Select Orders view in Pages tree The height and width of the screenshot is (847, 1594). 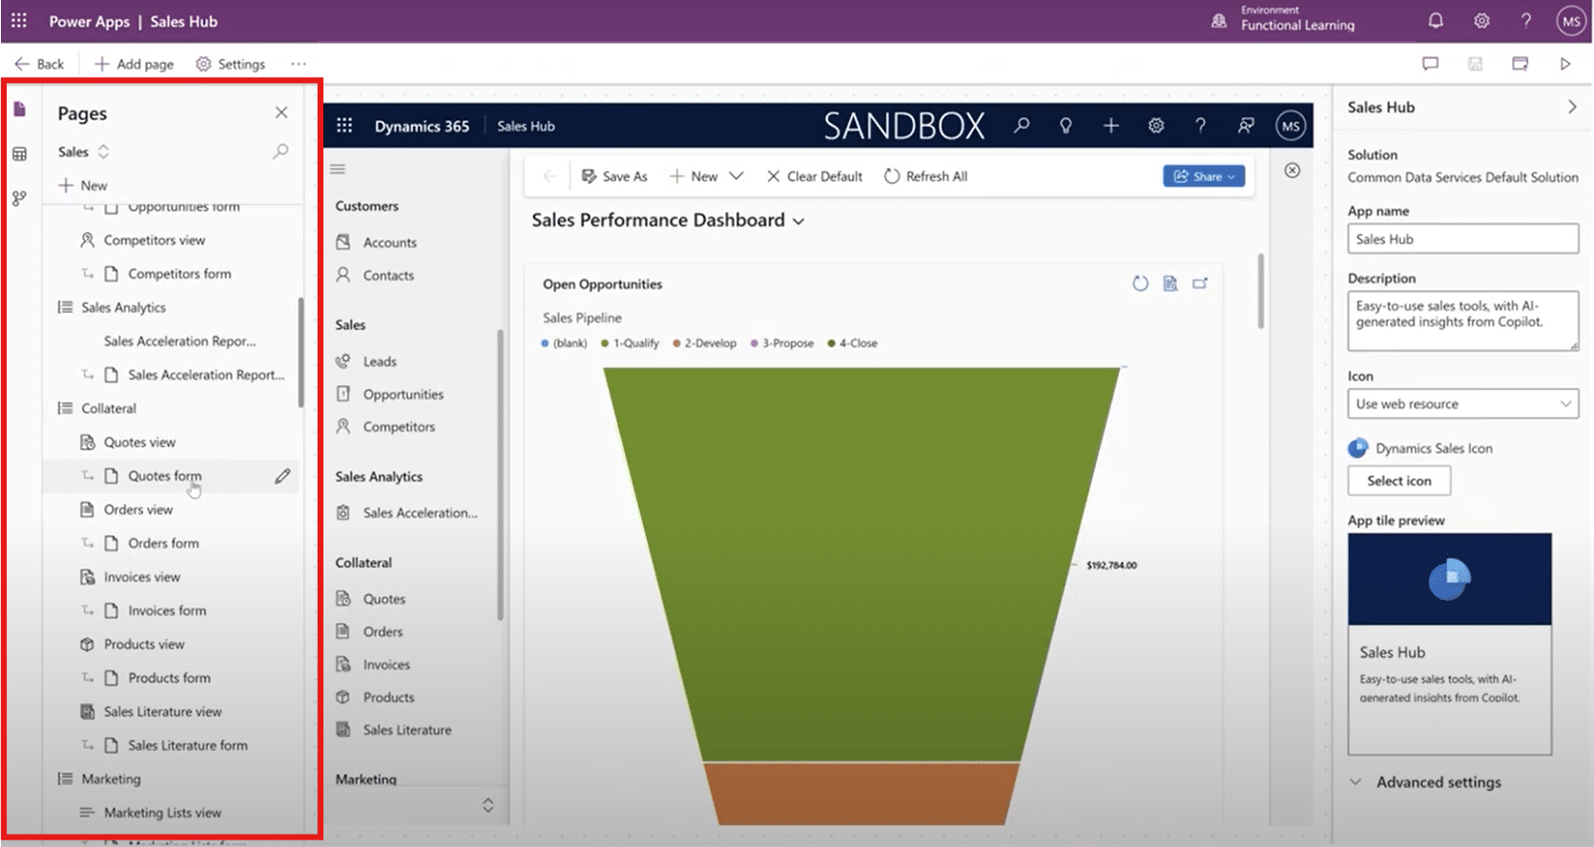click(x=138, y=509)
